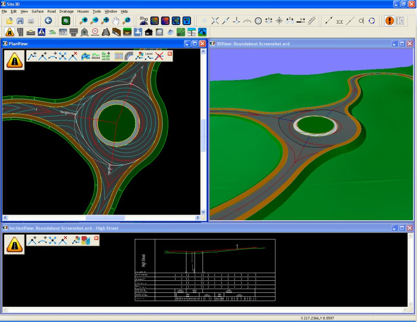Toggle the road warning sign mode button
Image resolution: width=417 pixels, height=322 pixels.
coord(10,32)
